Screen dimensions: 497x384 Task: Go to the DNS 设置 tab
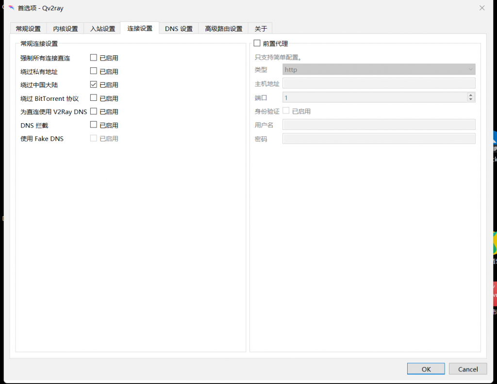[179, 29]
